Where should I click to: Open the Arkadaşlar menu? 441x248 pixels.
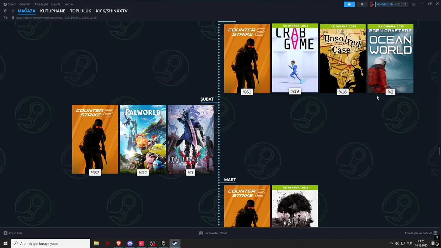coord(41,4)
